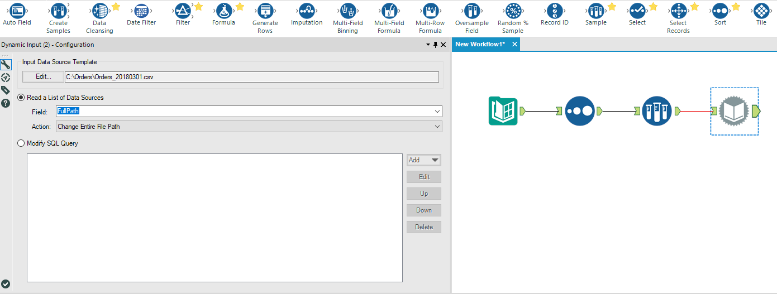Choose Modify SQL Query option
This screenshot has height=294, width=777.
(21, 143)
